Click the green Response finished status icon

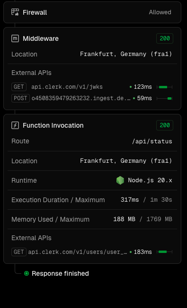pos(27,273)
